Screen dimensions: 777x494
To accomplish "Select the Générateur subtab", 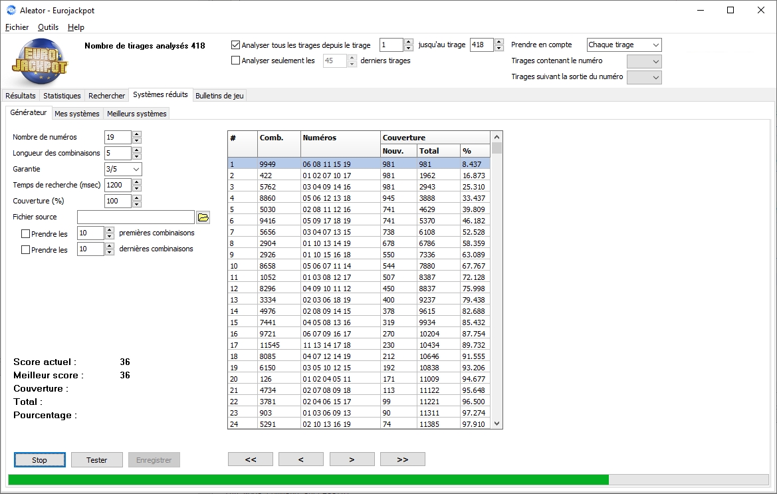I will tap(28, 112).
